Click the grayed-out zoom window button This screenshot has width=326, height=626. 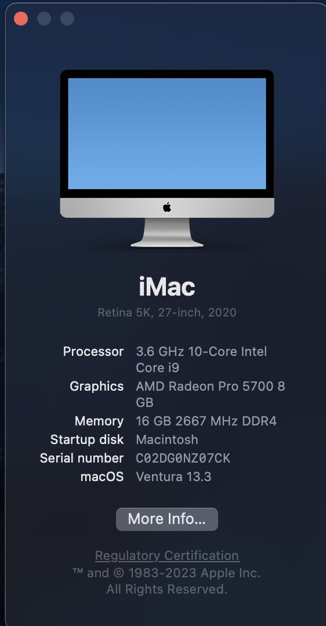pos(67,19)
